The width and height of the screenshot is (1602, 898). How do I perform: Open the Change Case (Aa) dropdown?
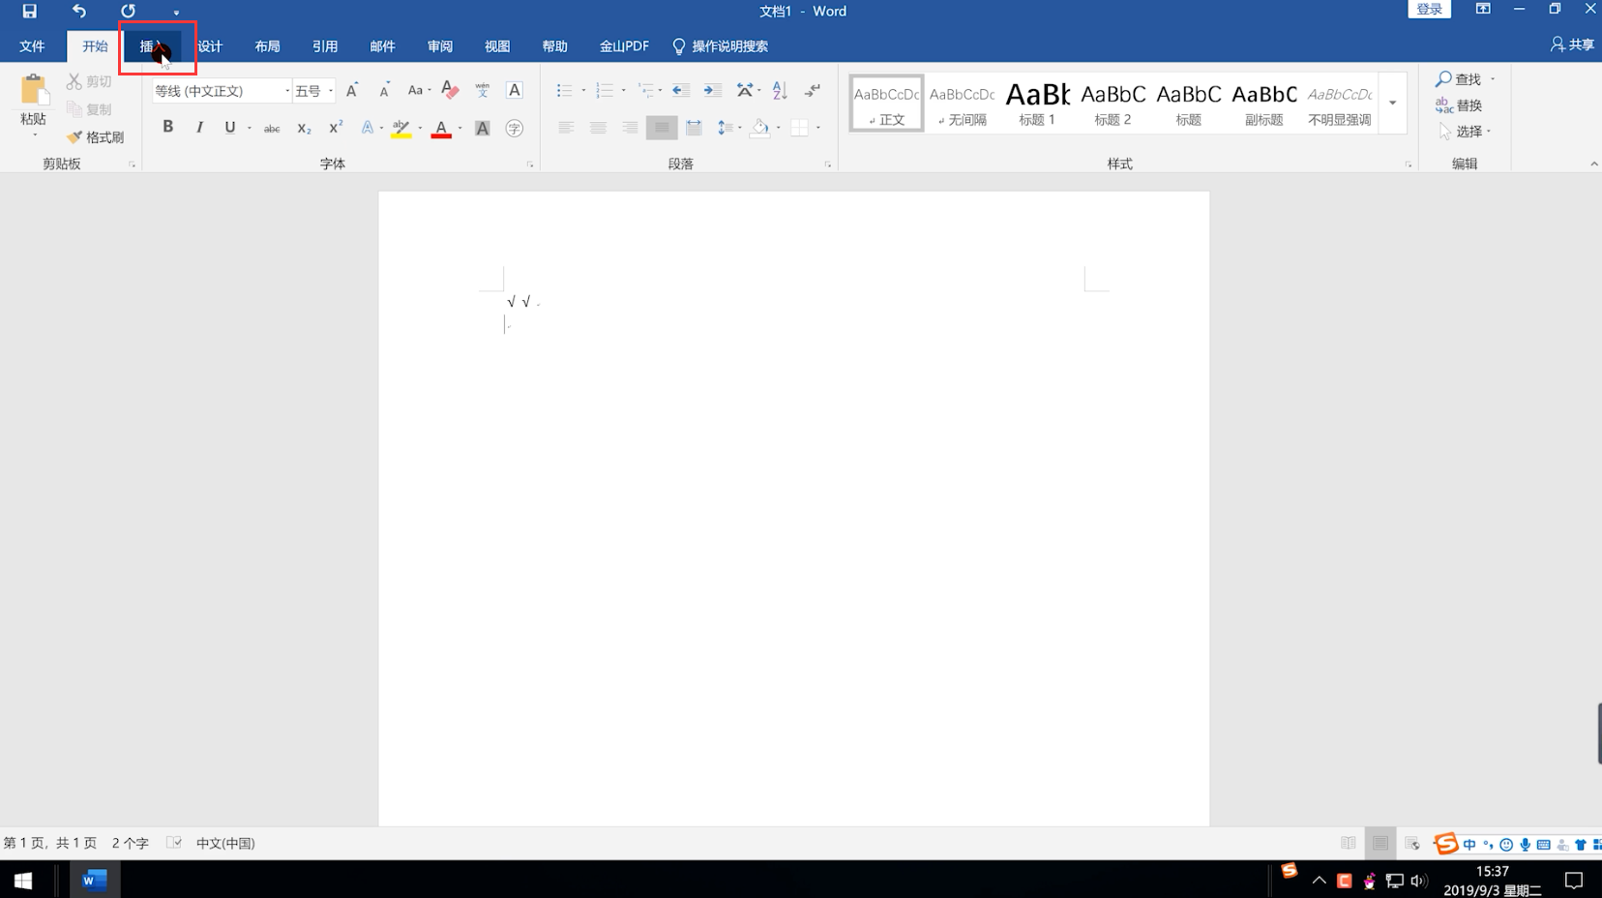[x=418, y=90]
